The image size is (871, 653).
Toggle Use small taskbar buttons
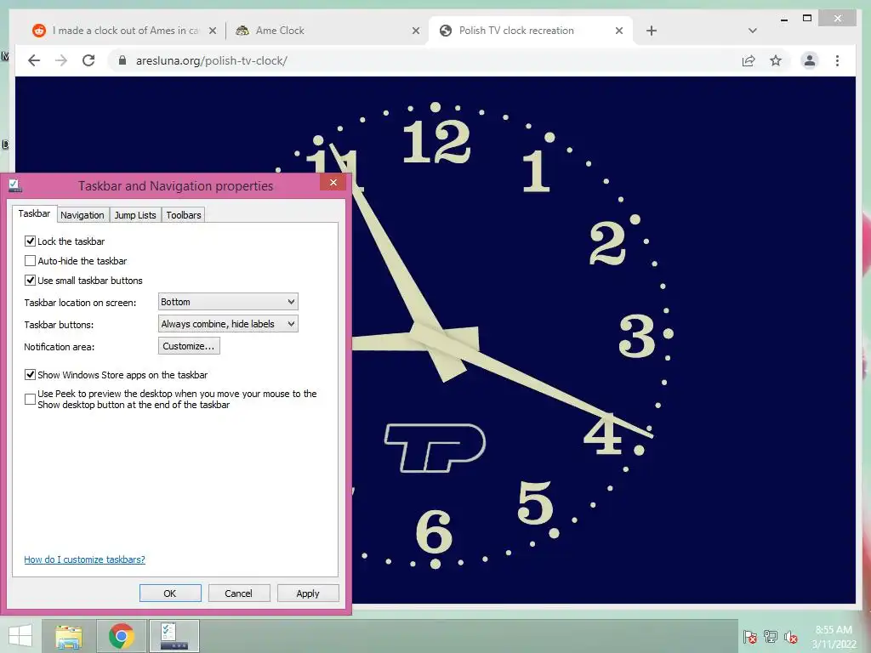(30, 281)
